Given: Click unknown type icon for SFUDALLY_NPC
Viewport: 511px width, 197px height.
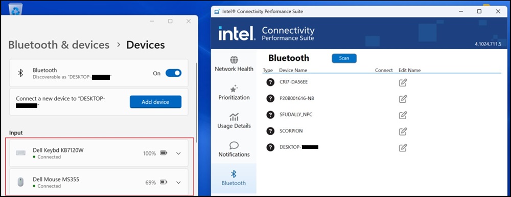Looking at the screenshot, I should 270,115.
